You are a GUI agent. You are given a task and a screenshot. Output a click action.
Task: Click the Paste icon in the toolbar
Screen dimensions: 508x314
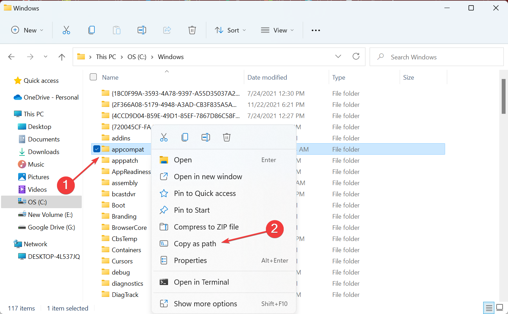tap(117, 30)
